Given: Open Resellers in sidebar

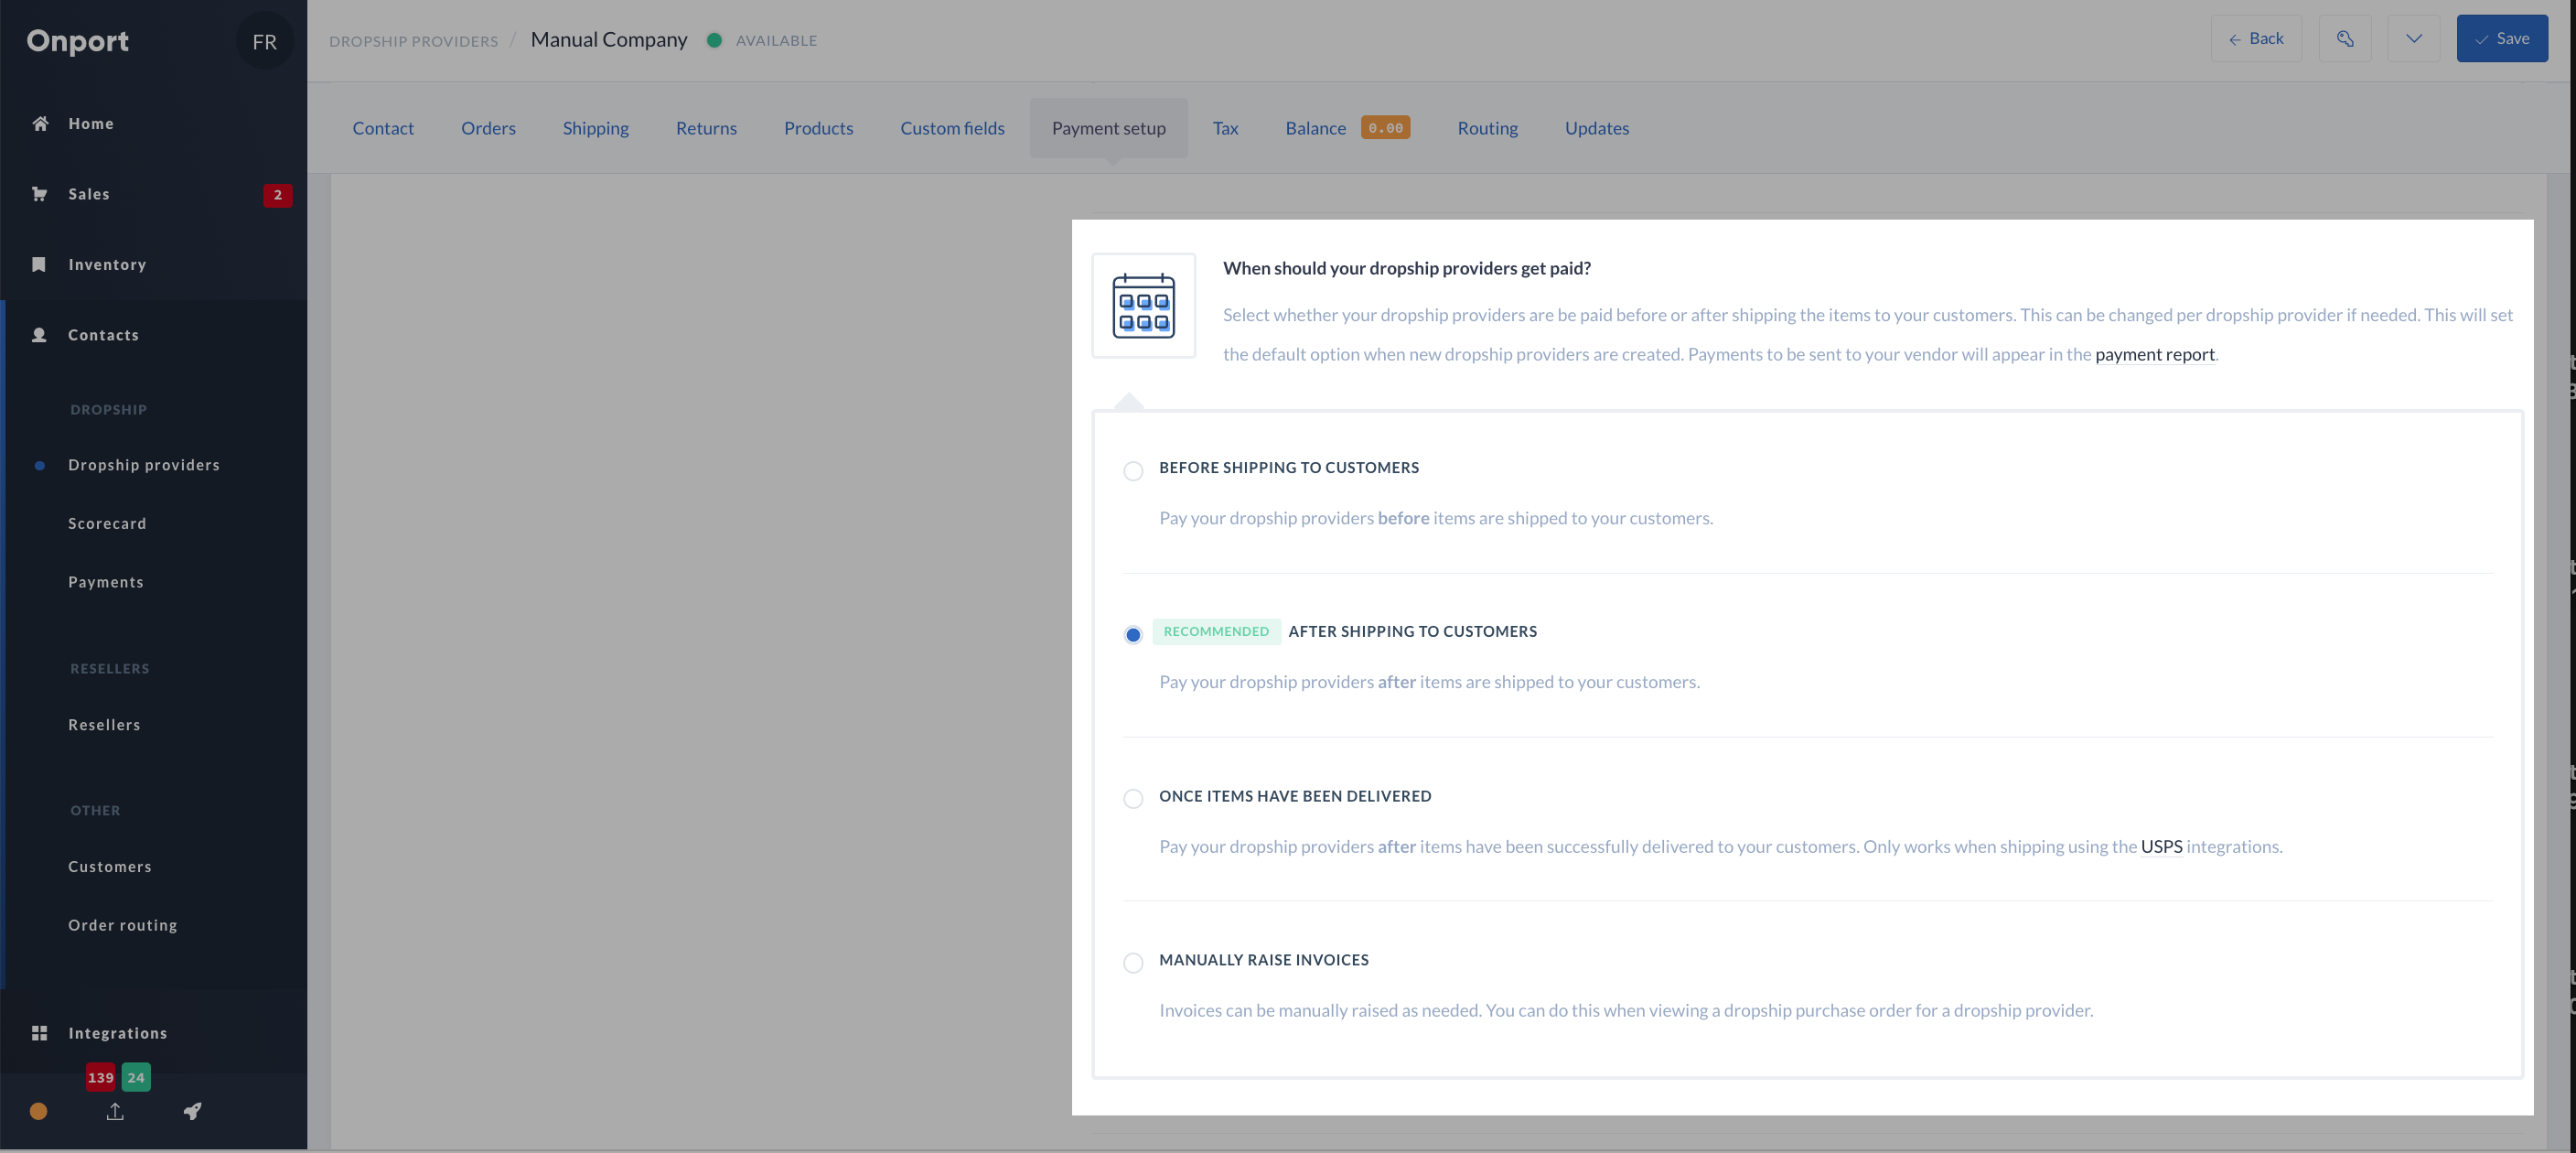Looking at the screenshot, I should point(104,725).
